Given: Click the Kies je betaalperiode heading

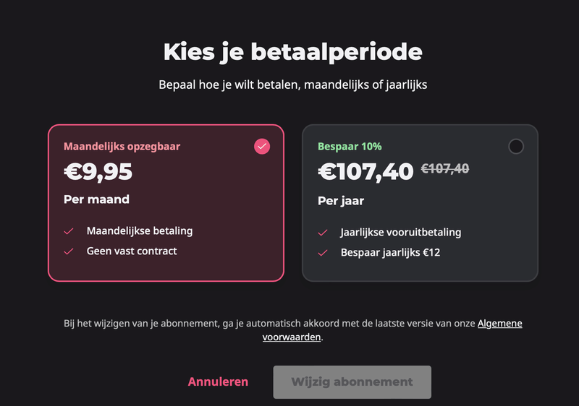Looking at the screenshot, I should pos(292,52).
